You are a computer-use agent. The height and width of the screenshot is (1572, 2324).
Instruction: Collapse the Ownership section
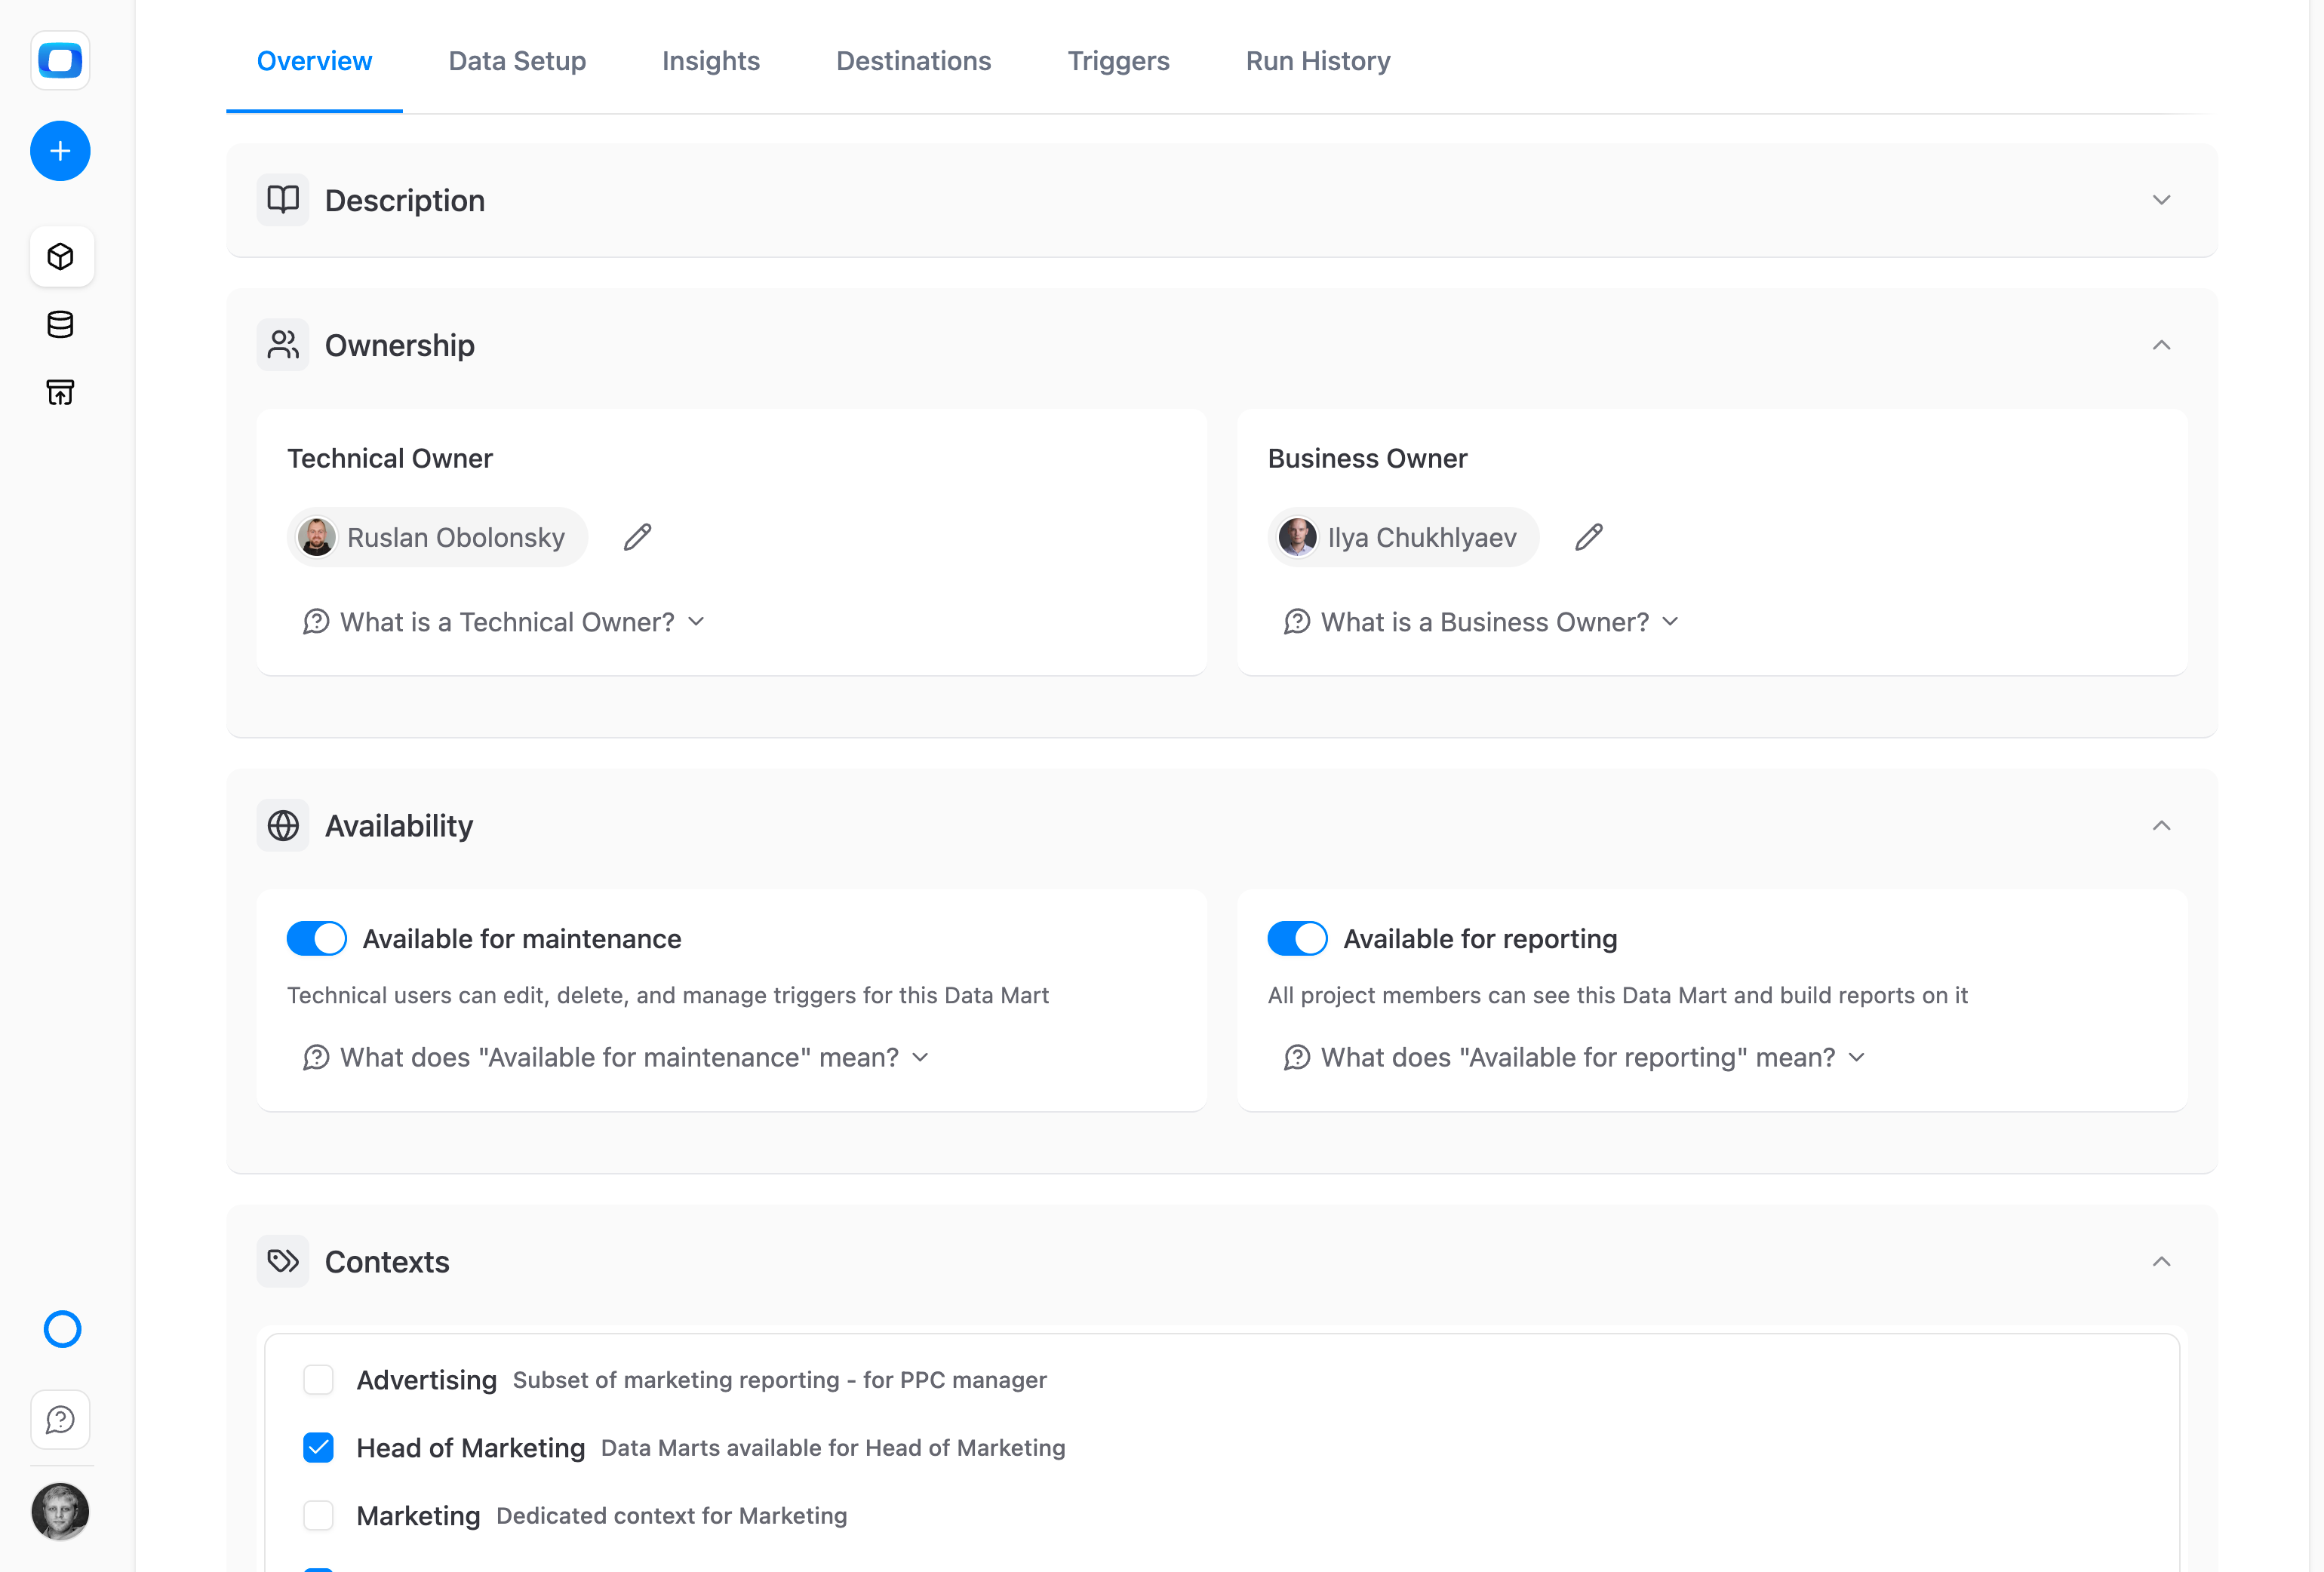[2161, 345]
